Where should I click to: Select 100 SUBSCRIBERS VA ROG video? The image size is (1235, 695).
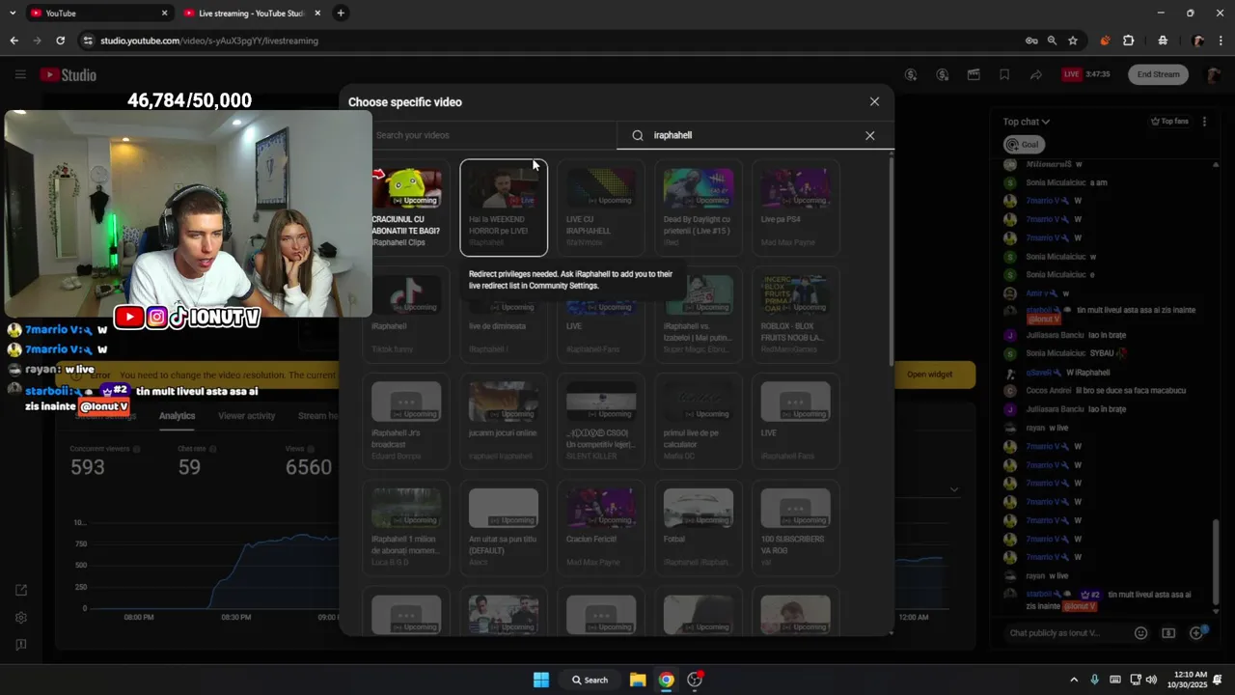795,528
